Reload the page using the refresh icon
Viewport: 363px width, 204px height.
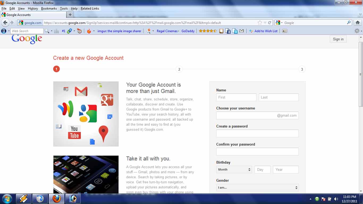270,23
